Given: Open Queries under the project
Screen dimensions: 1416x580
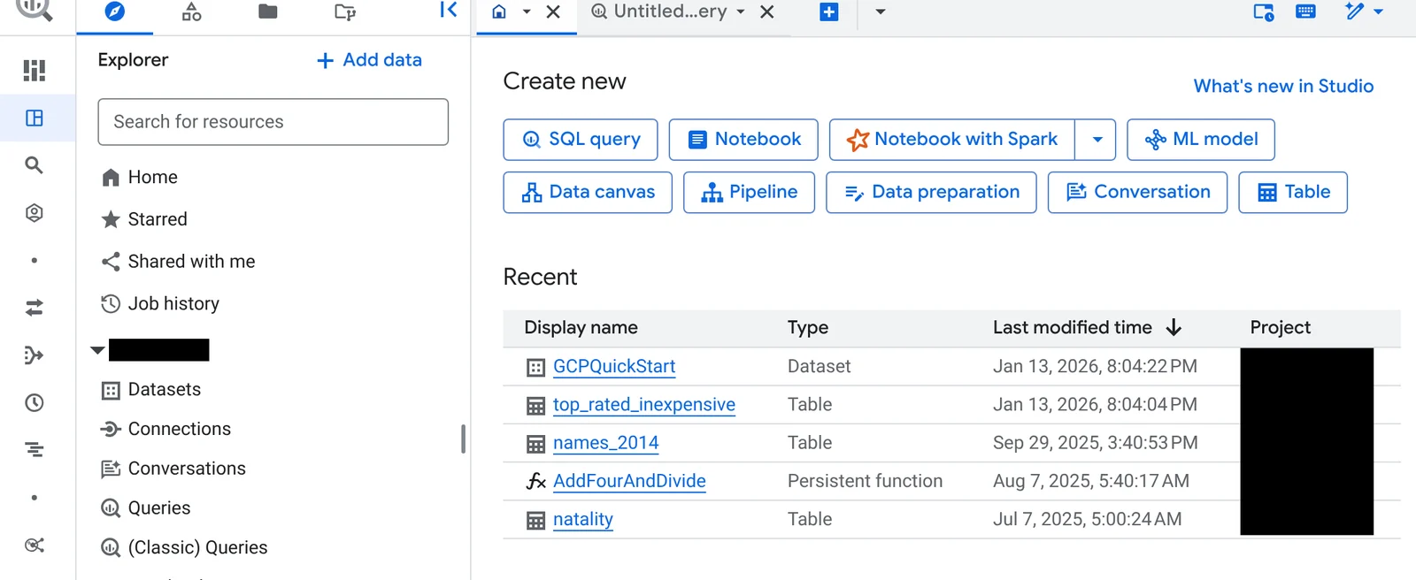Looking at the screenshot, I should (x=159, y=508).
